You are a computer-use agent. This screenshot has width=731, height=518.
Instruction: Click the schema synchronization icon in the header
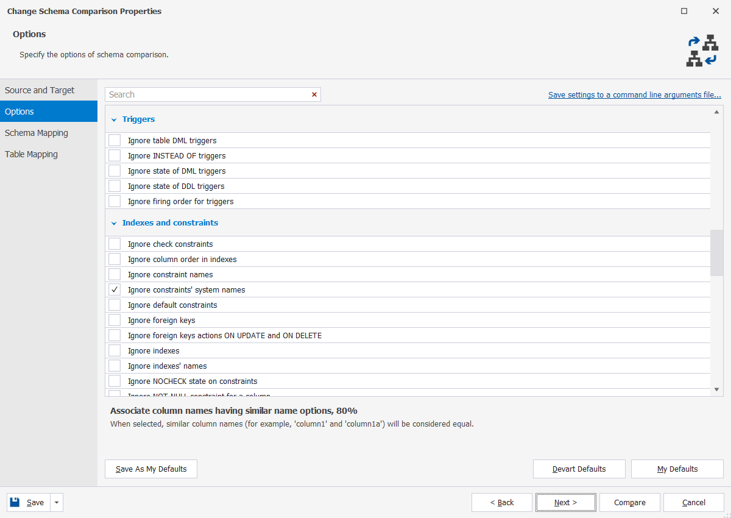click(704, 50)
